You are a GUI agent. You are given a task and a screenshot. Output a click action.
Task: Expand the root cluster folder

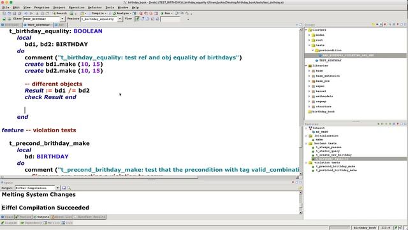[309, 40]
